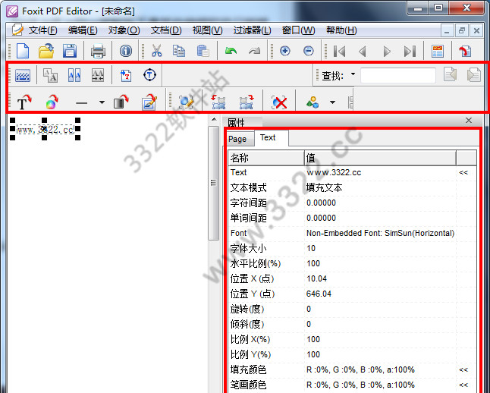490x393 pixels.
Task: Insert a text object with the page T icon
Action: 126,75
